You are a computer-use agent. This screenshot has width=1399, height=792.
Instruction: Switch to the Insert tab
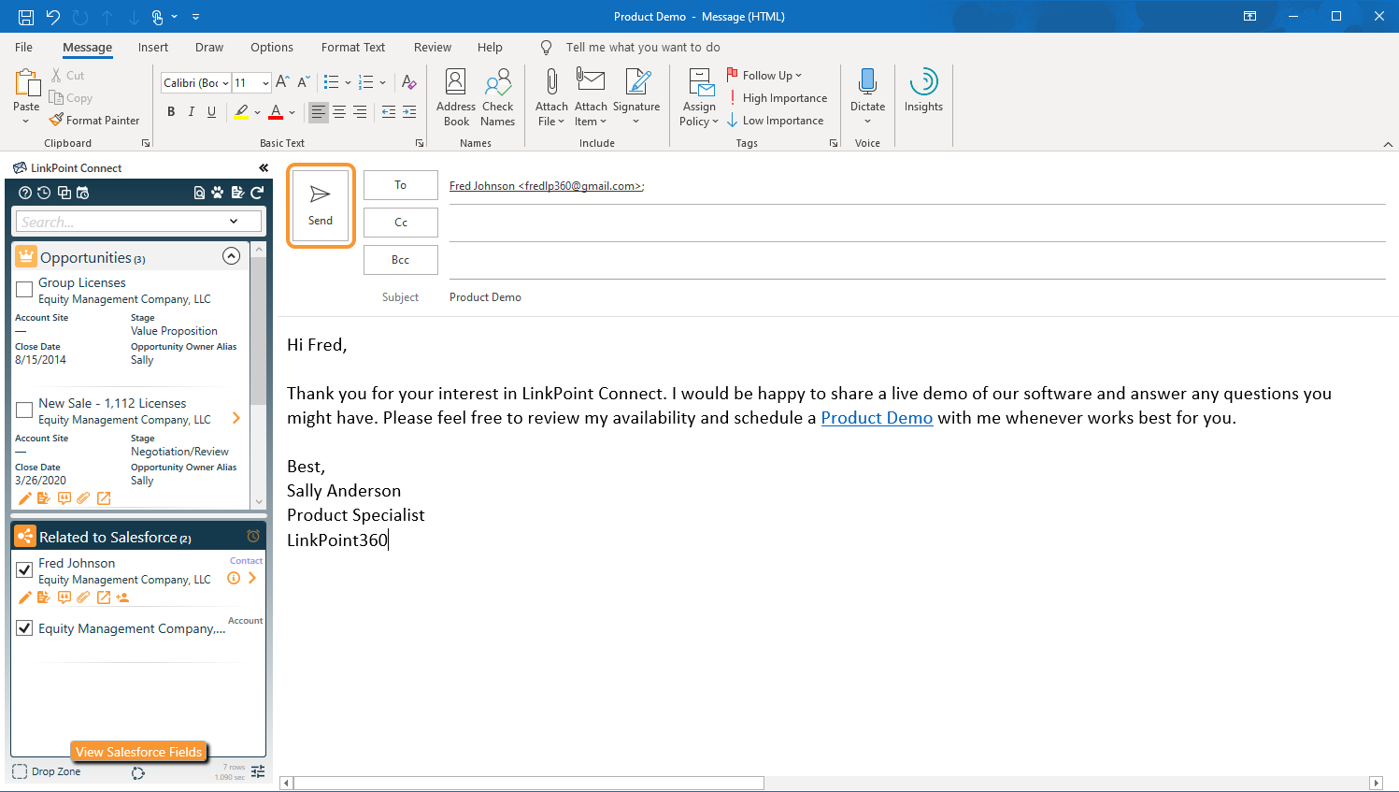point(153,48)
